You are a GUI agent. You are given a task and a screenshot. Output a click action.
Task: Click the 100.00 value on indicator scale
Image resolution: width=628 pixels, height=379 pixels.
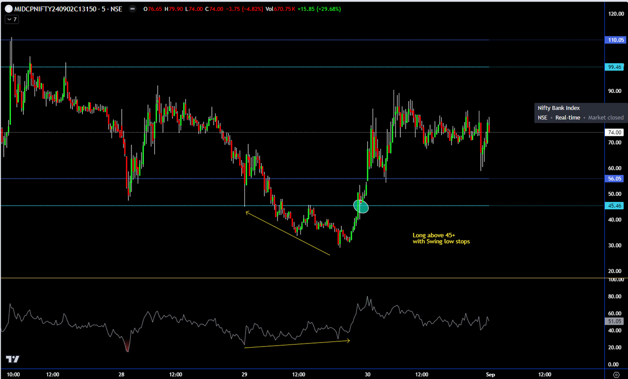tap(615, 280)
